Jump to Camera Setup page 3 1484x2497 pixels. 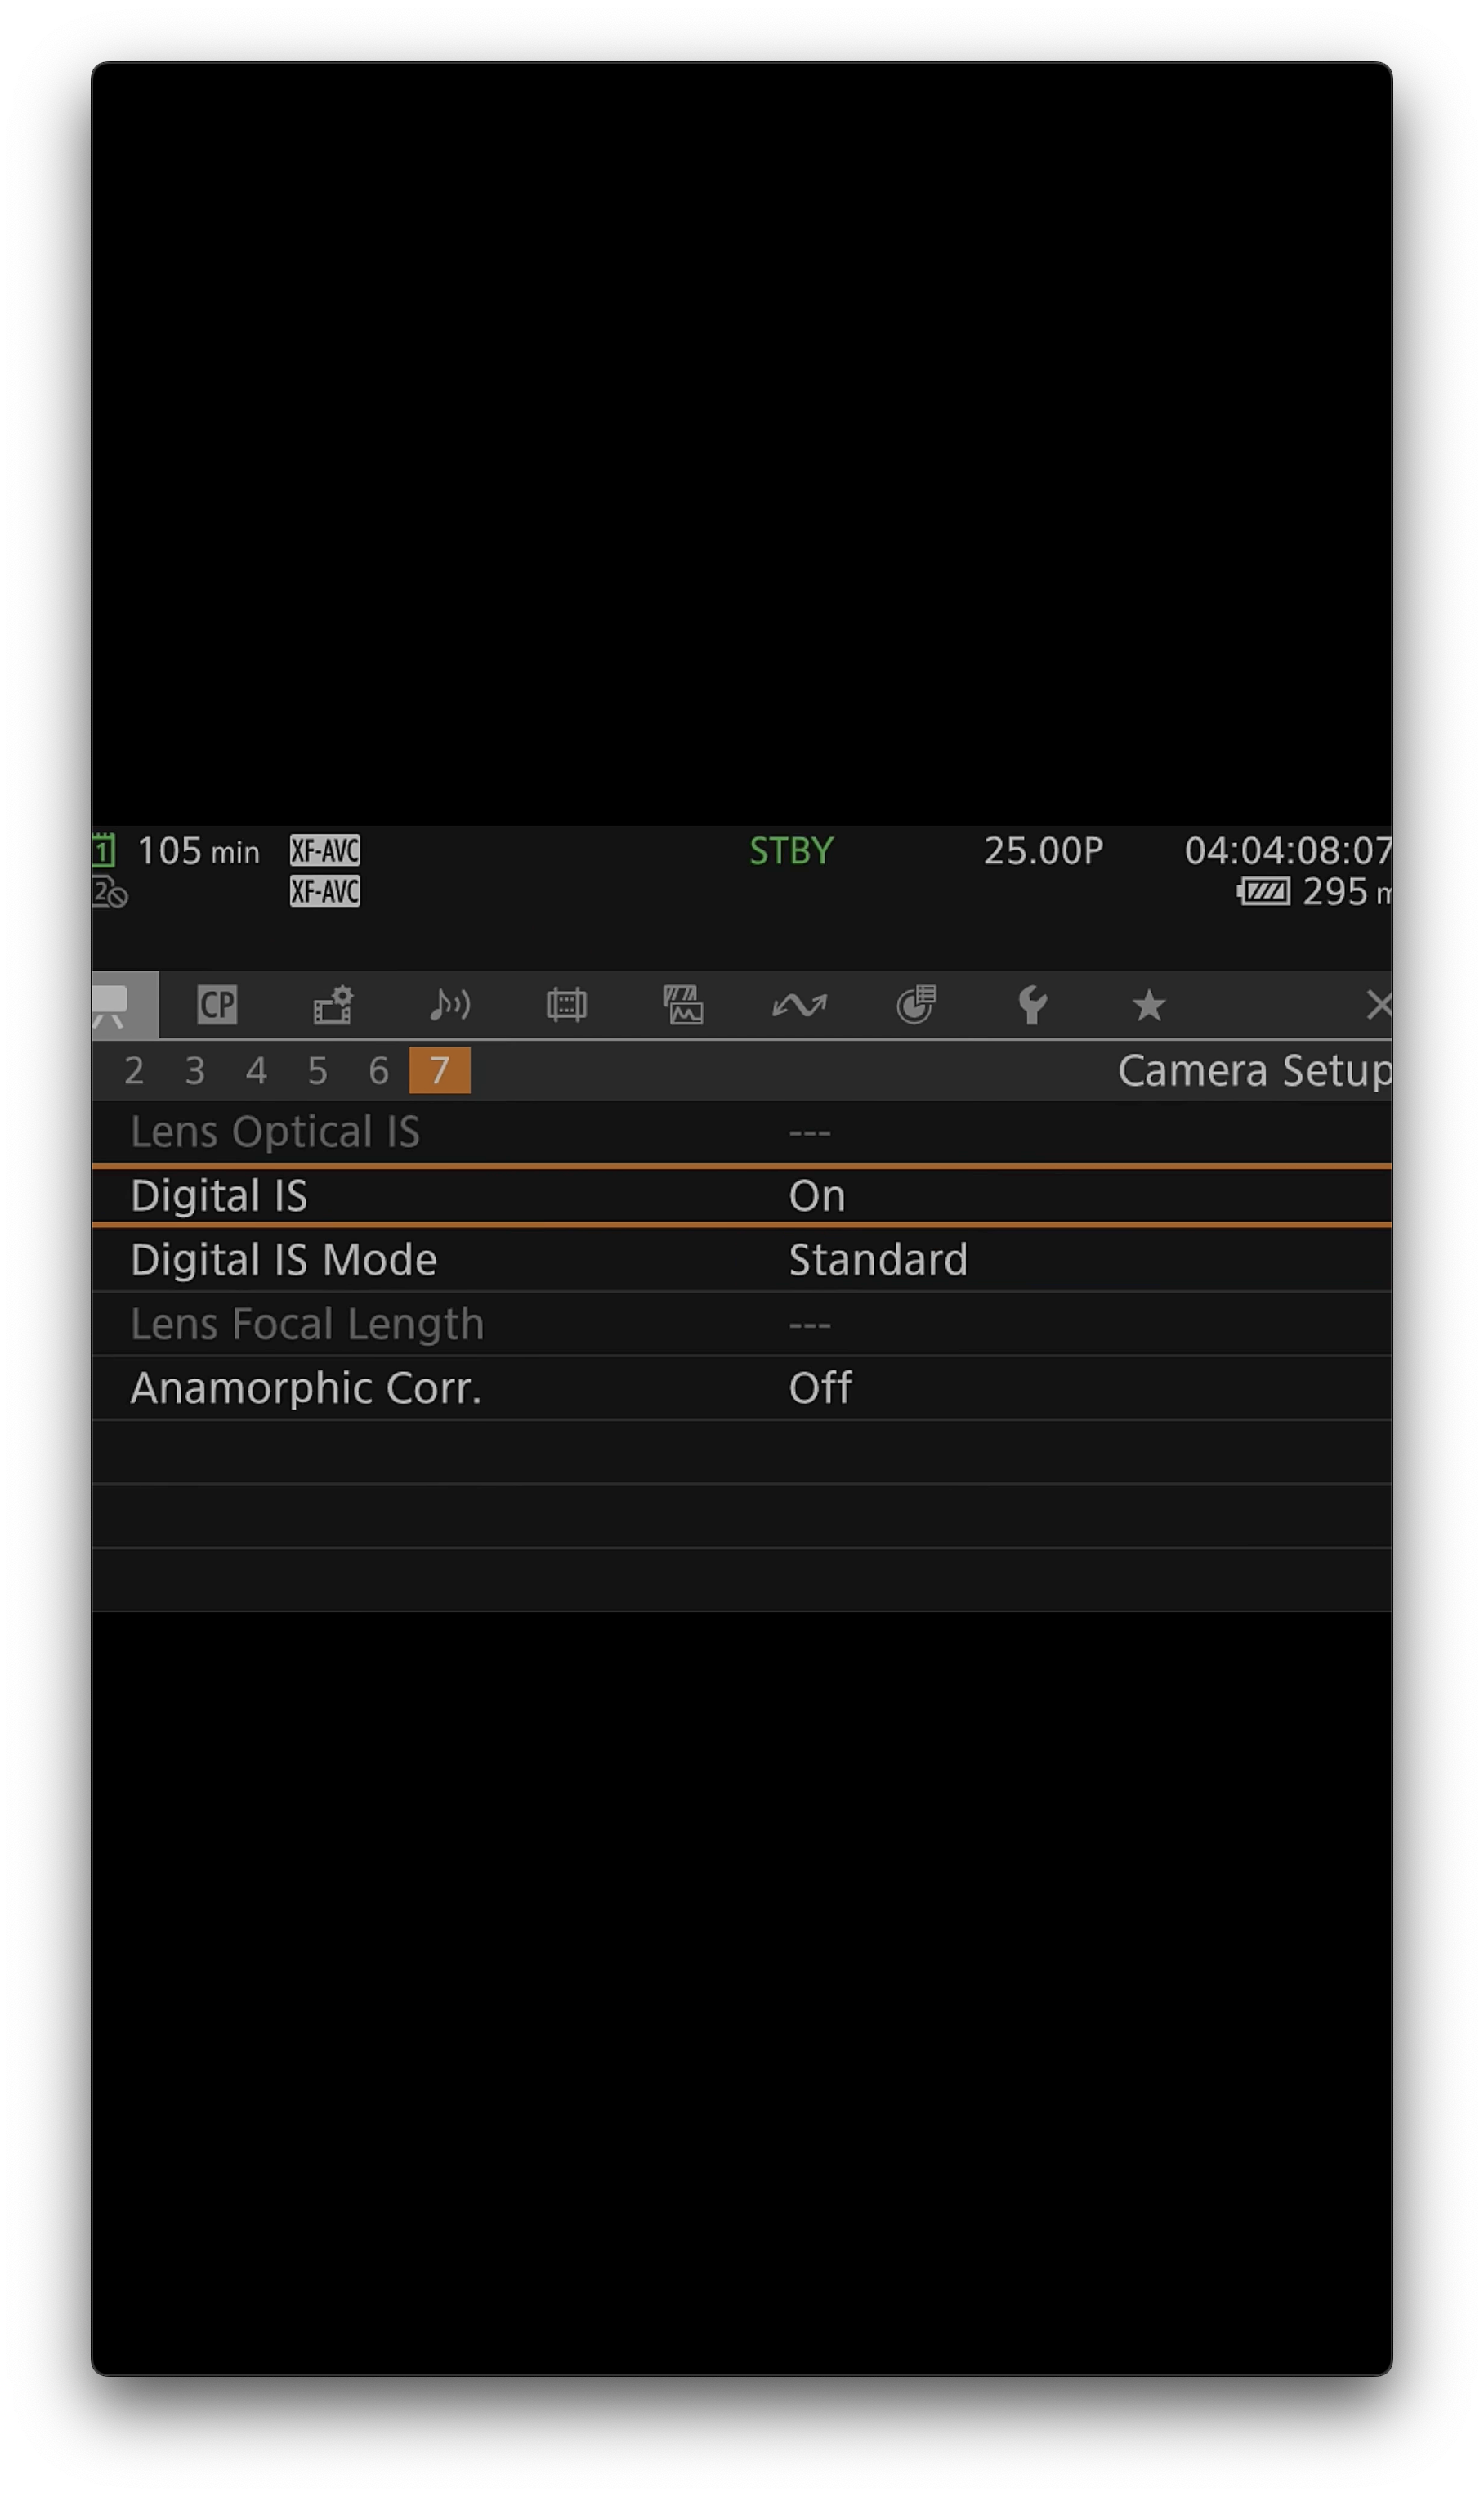point(195,1070)
